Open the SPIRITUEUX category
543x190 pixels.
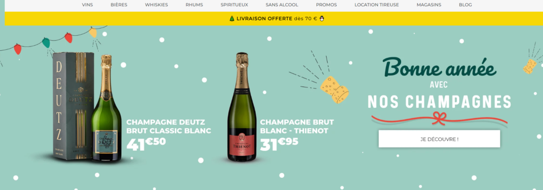click(x=234, y=5)
